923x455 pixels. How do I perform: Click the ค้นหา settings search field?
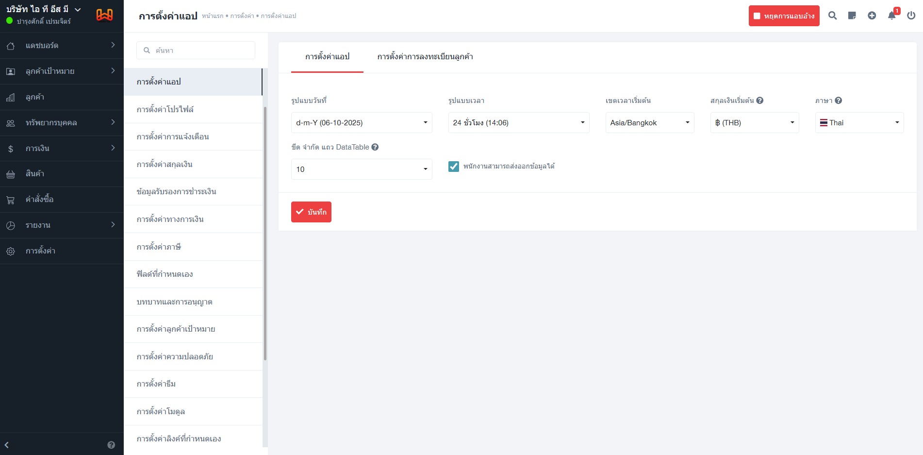pos(196,51)
